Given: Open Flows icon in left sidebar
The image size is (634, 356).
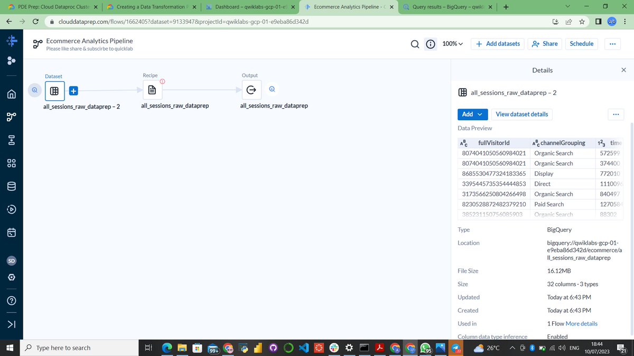Looking at the screenshot, I should pos(12,117).
